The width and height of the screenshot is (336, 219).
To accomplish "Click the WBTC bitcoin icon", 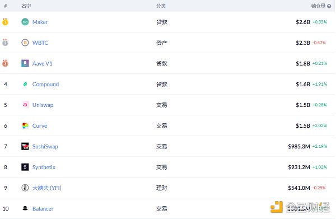I will (x=25, y=43).
